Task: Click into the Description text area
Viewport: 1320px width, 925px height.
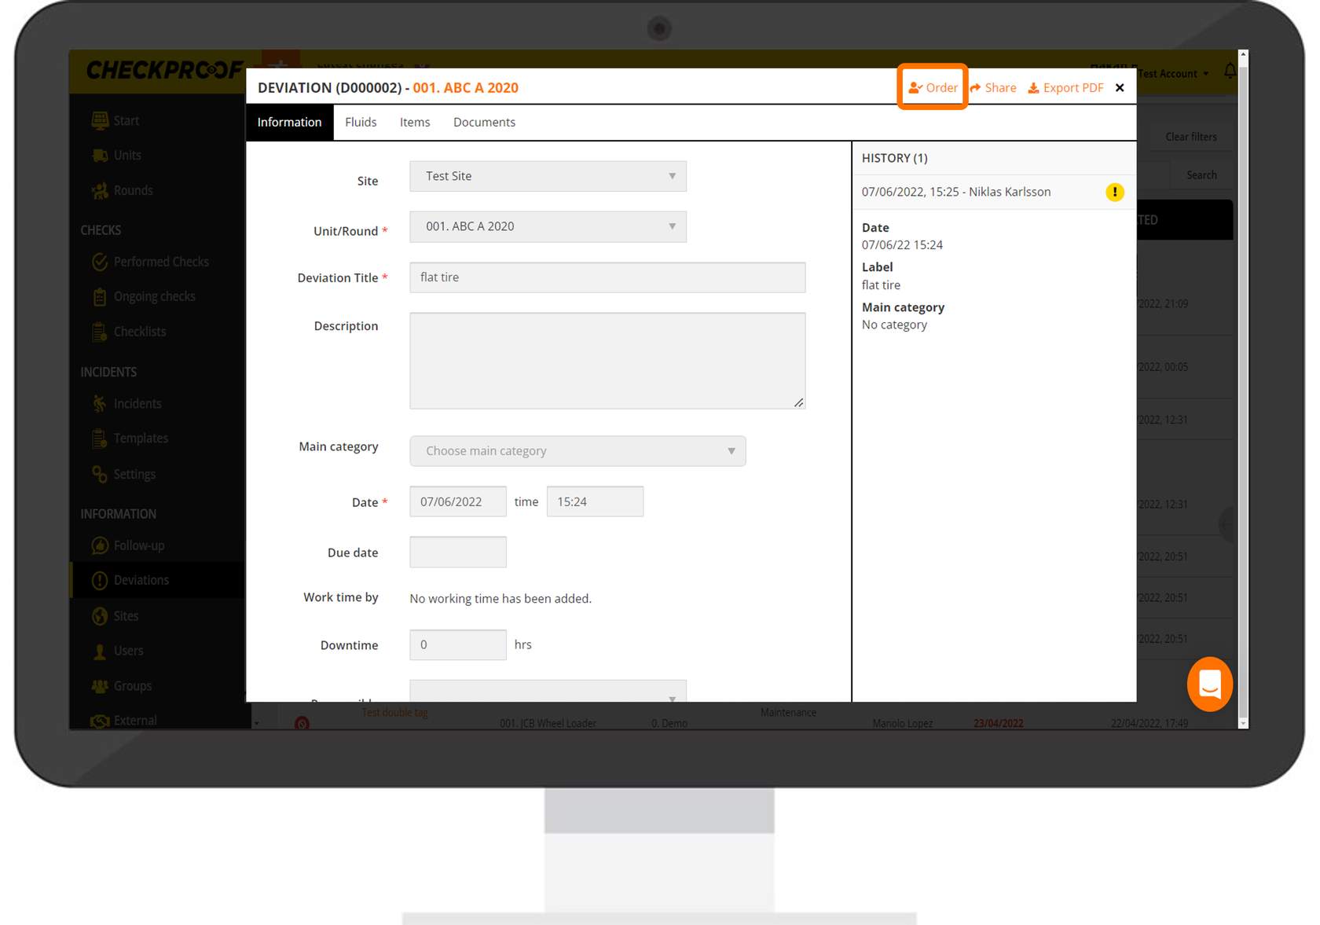Action: click(607, 361)
